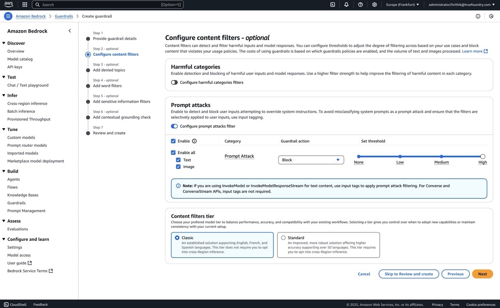Open CloudShell from the top navigation bar
Screen dimensions: 500x308
coord(332,4)
